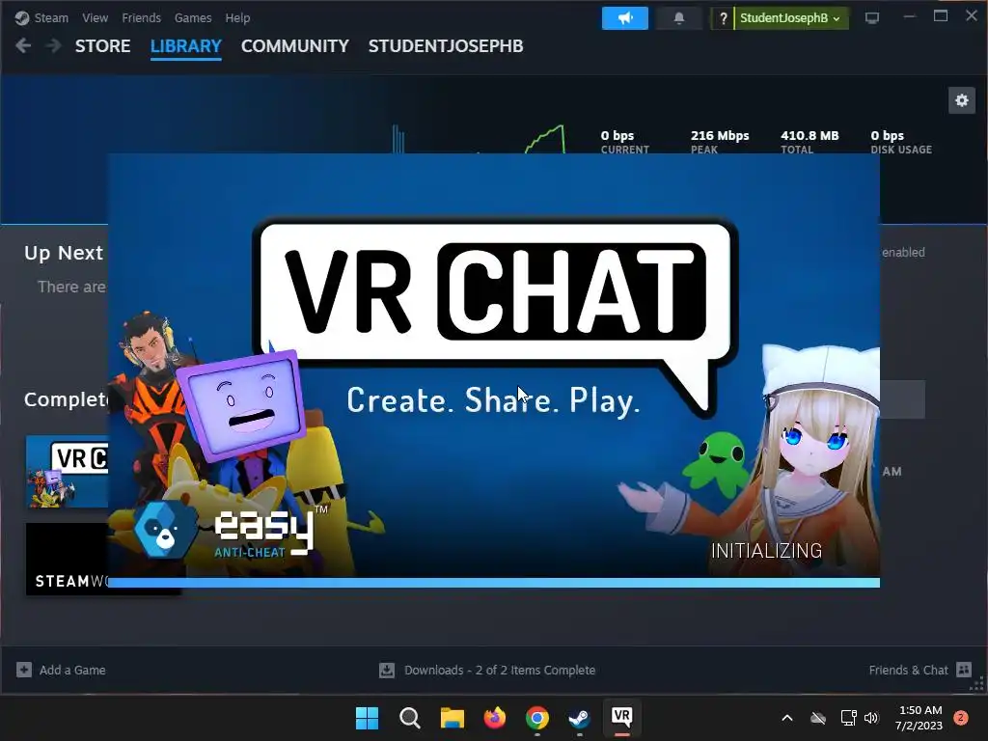Viewport: 988px width, 741px height.
Task: Click the question mark help icon
Action: 724,18
